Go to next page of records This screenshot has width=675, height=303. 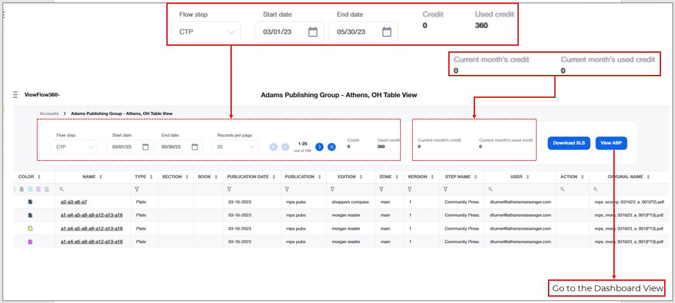[x=319, y=147]
